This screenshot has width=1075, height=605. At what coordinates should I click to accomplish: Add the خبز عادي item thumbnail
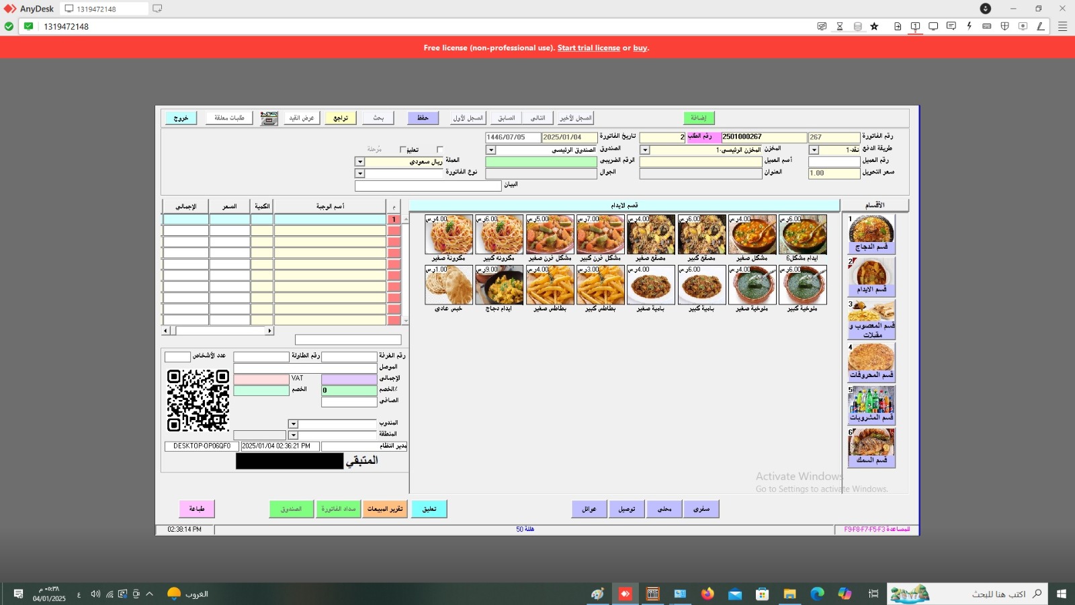(x=449, y=285)
